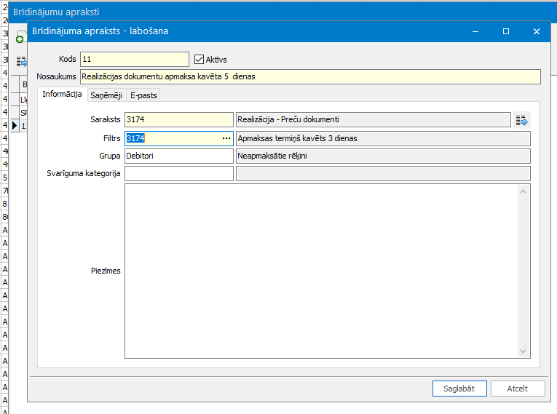Click the empty Svarīguma kategorija field

click(x=178, y=173)
